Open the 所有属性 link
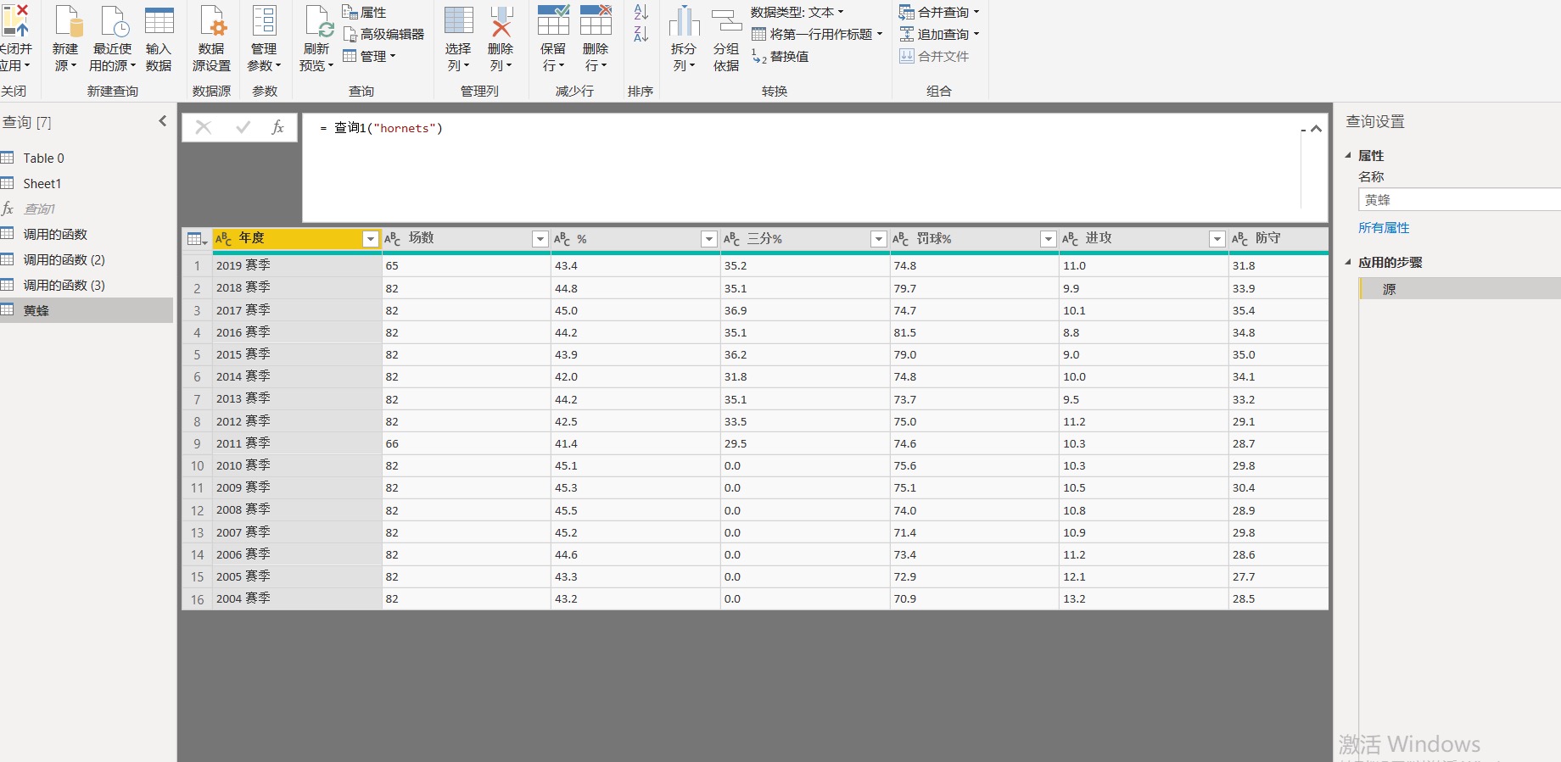Screen dimensions: 1561x762 1383,227
